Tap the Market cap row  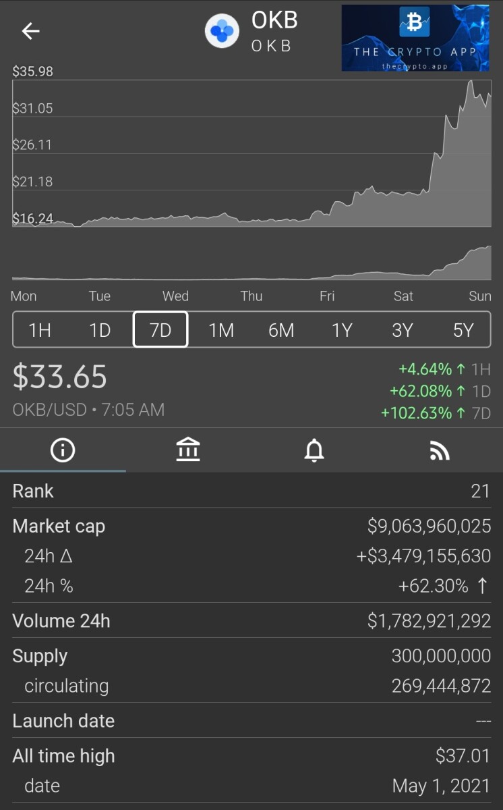(x=251, y=526)
